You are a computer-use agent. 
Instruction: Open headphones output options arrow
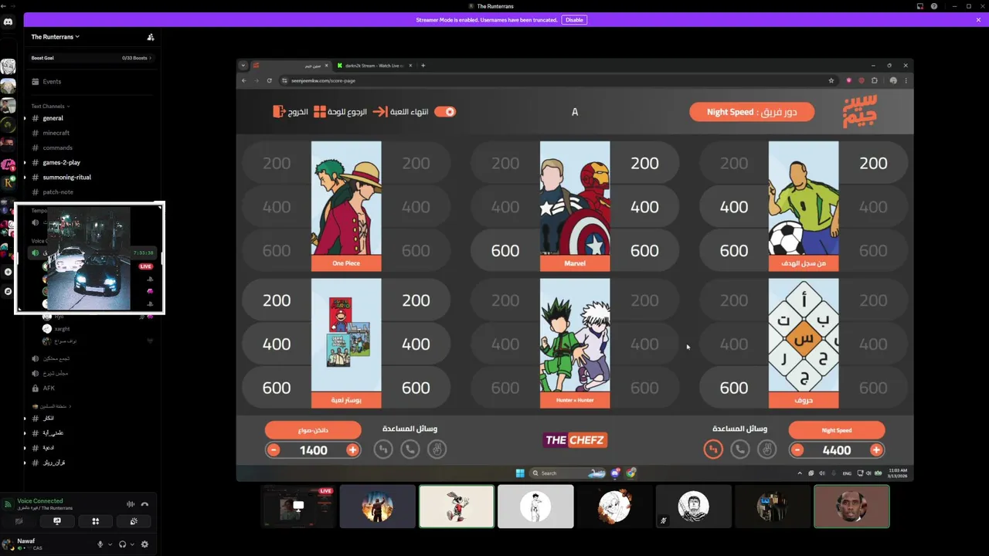[131, 544]
